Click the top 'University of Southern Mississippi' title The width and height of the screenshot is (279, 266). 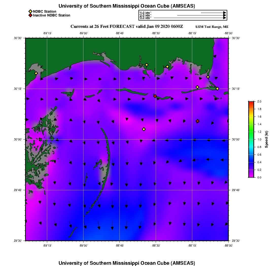[x=127, y=6]
